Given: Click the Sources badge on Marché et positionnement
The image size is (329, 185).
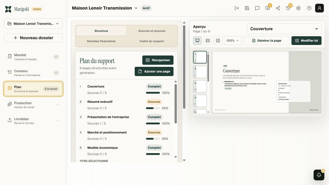Looking at the screenshot, I should 154,132.
